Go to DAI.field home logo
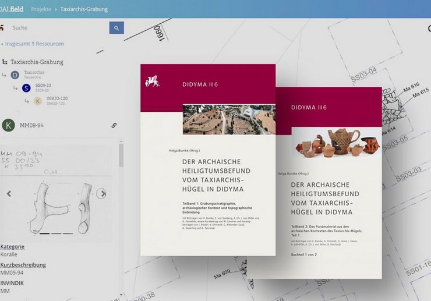Image resolution: width=431 pixels, height=301 pixels. pos(12,9)
